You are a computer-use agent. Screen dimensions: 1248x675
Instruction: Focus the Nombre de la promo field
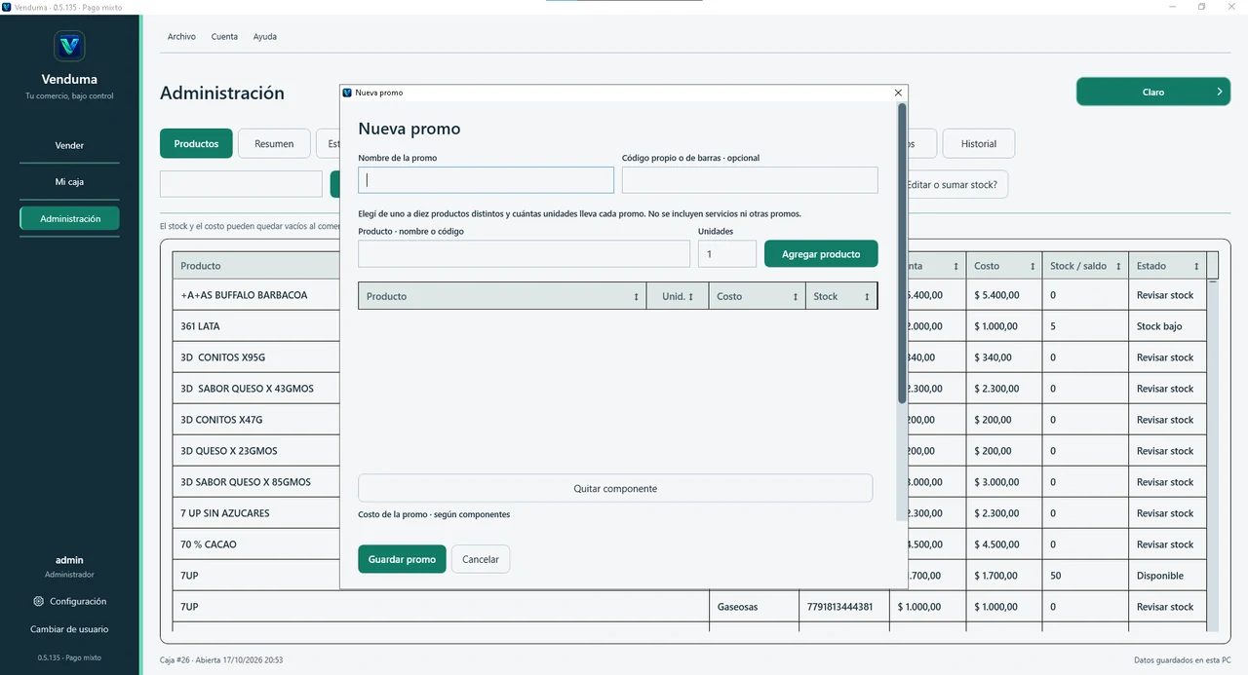[x=486, y=179]
